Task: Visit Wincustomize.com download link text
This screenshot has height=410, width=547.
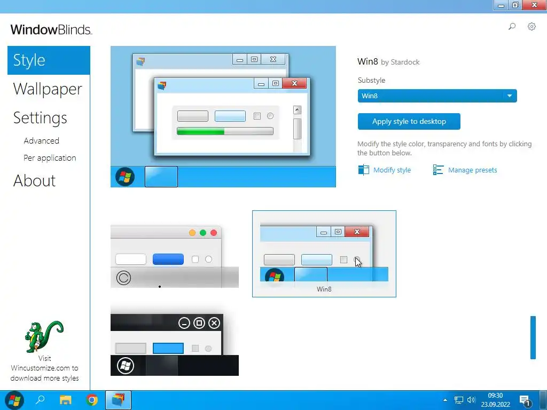Action: (x=45, y=368)
